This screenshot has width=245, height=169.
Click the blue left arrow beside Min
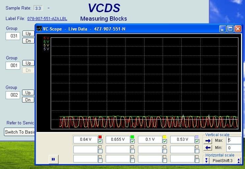pos(208,147)
